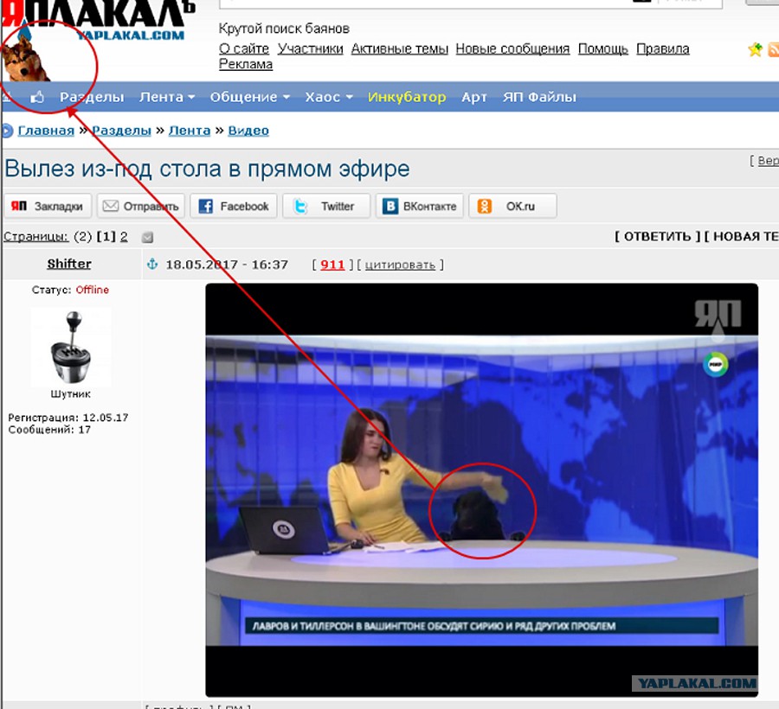Viewport: 779px width, 709px height.
Task: Open the Shifter user profile link
Action: [69, 264]
